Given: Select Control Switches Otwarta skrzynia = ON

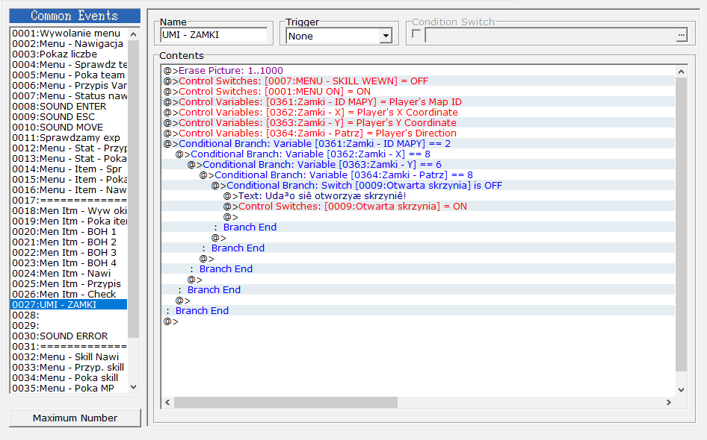Looking at the screenshot, I should tap(418, 207).
